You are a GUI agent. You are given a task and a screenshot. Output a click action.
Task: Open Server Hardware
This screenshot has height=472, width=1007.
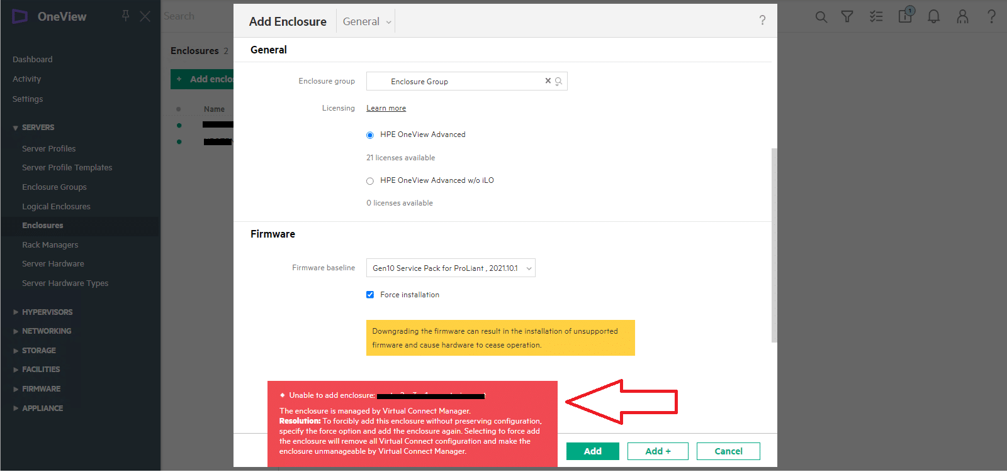pyautogui.click(x=53, y=264)
